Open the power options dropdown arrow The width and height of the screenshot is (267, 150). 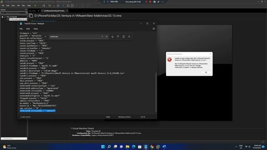38,5
